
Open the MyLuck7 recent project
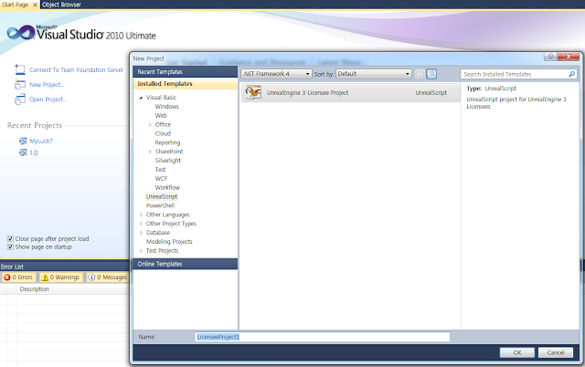click(41, 141)
